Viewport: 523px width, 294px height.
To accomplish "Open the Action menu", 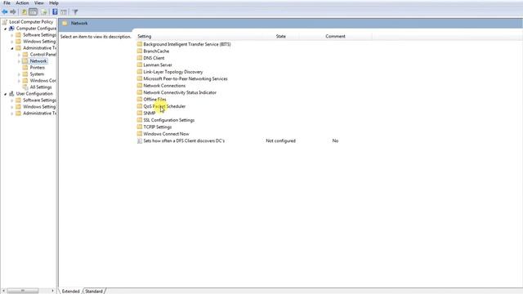I will coord(22,3).
